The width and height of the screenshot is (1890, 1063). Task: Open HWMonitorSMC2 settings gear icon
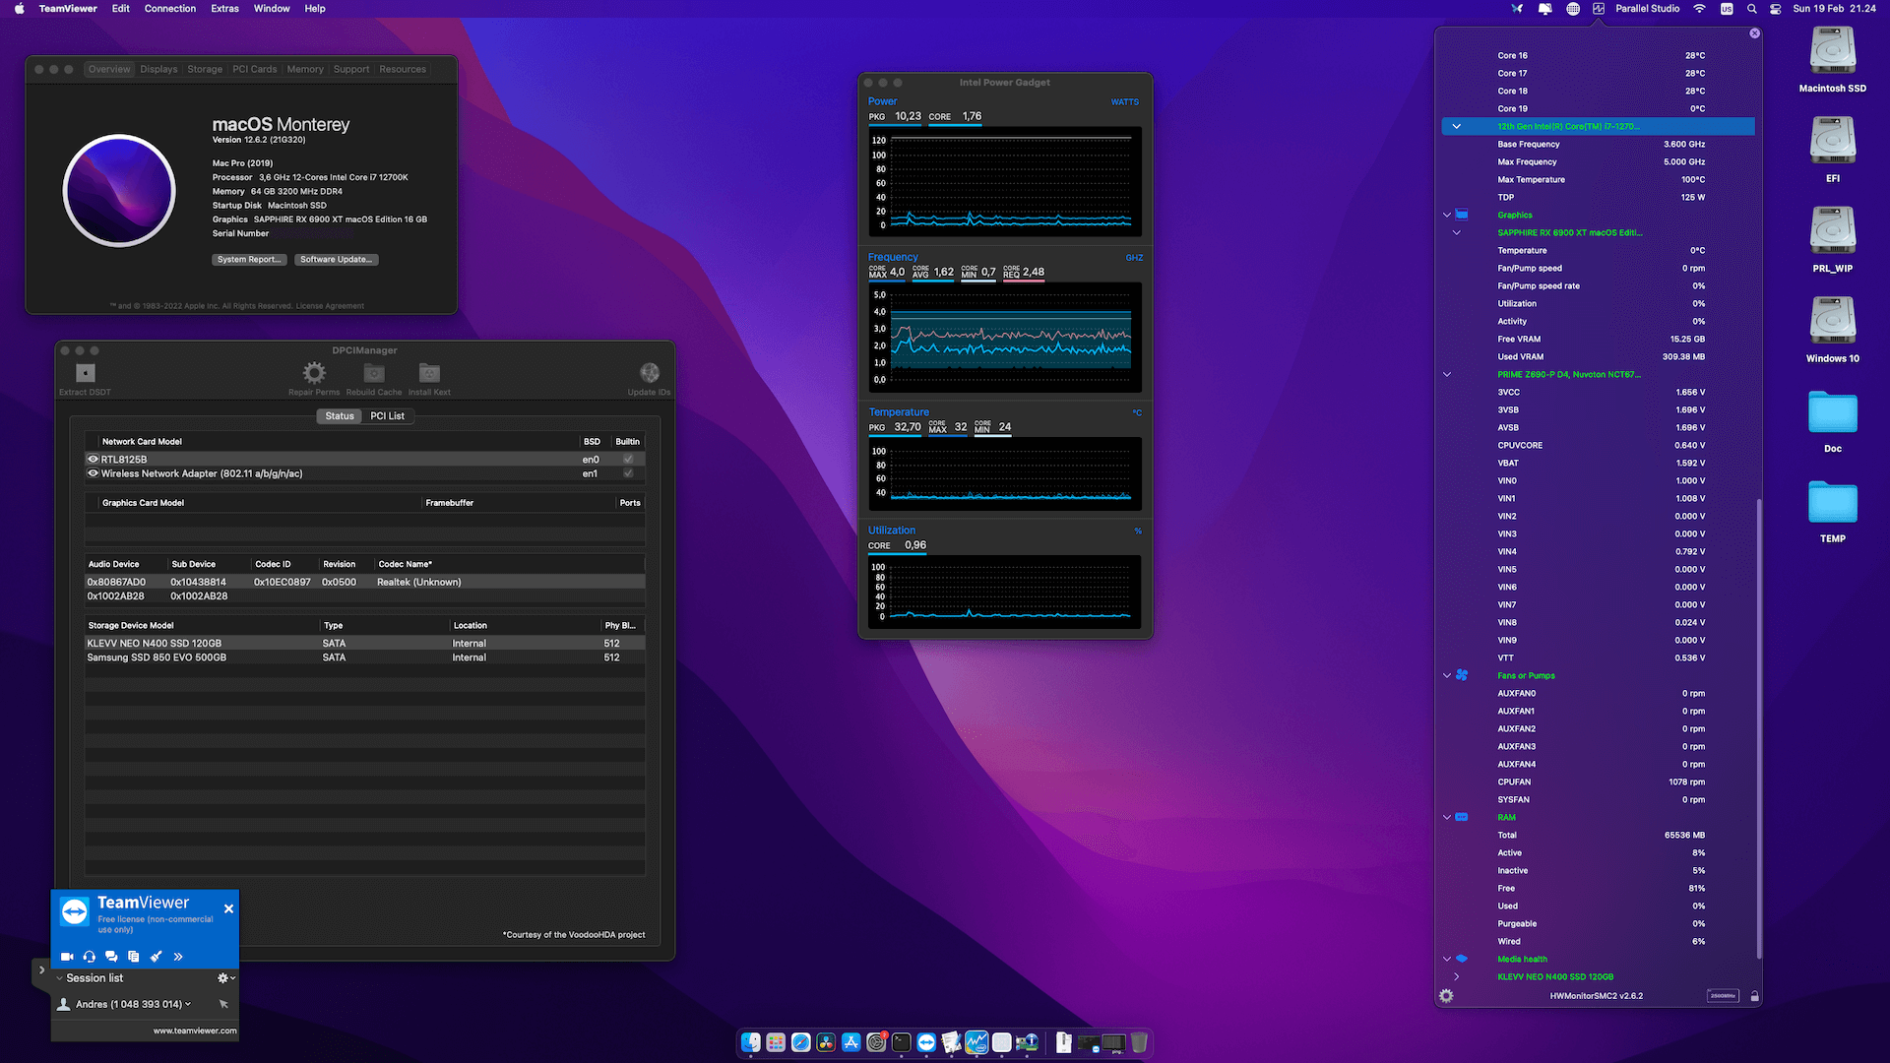(x=1446, y=996)
